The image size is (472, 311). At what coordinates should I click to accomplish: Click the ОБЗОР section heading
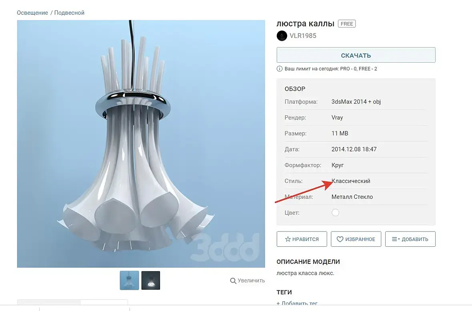[295, 89]
